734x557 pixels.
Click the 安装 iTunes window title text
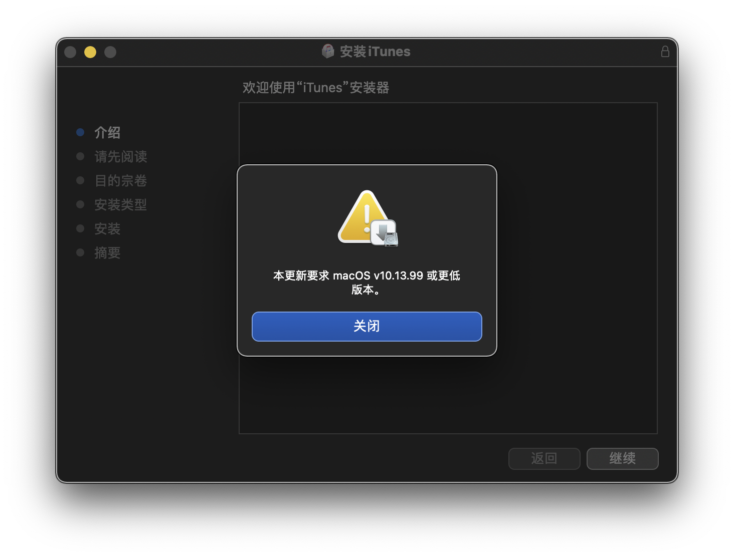[x=375, y=52]
